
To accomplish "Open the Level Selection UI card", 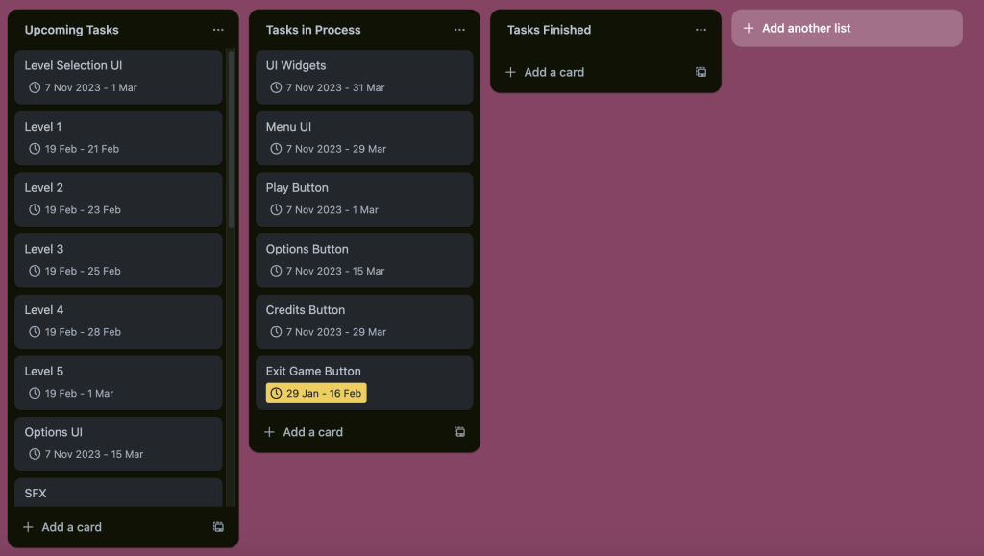I will coord(73,66).
